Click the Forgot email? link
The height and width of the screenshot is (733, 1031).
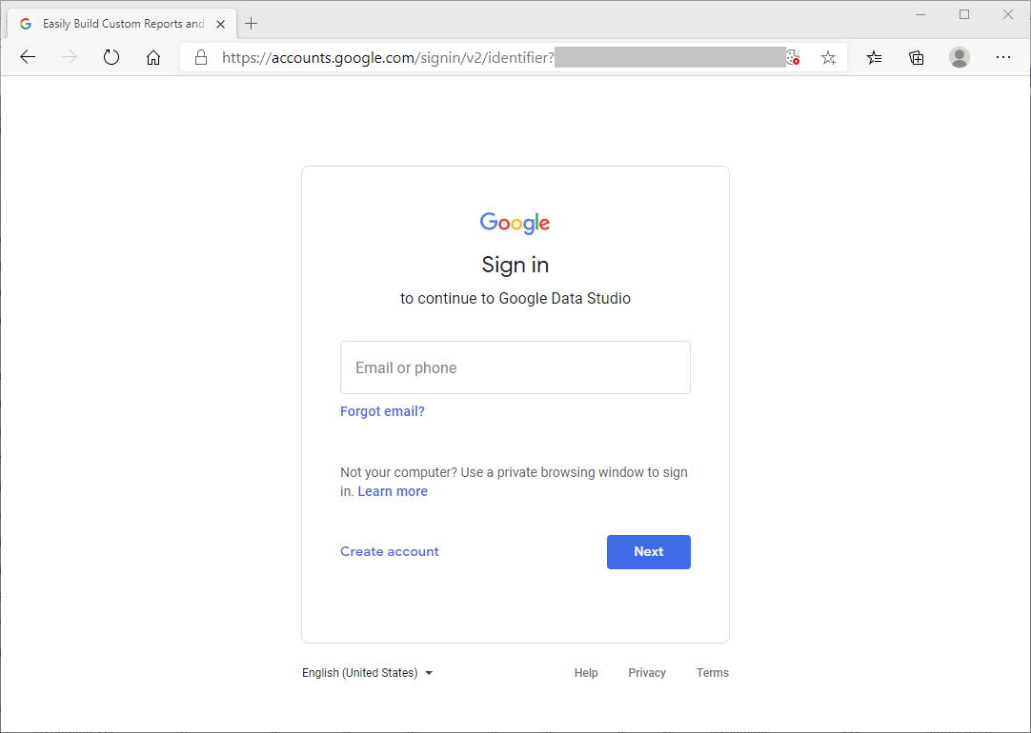coord(382,411)
